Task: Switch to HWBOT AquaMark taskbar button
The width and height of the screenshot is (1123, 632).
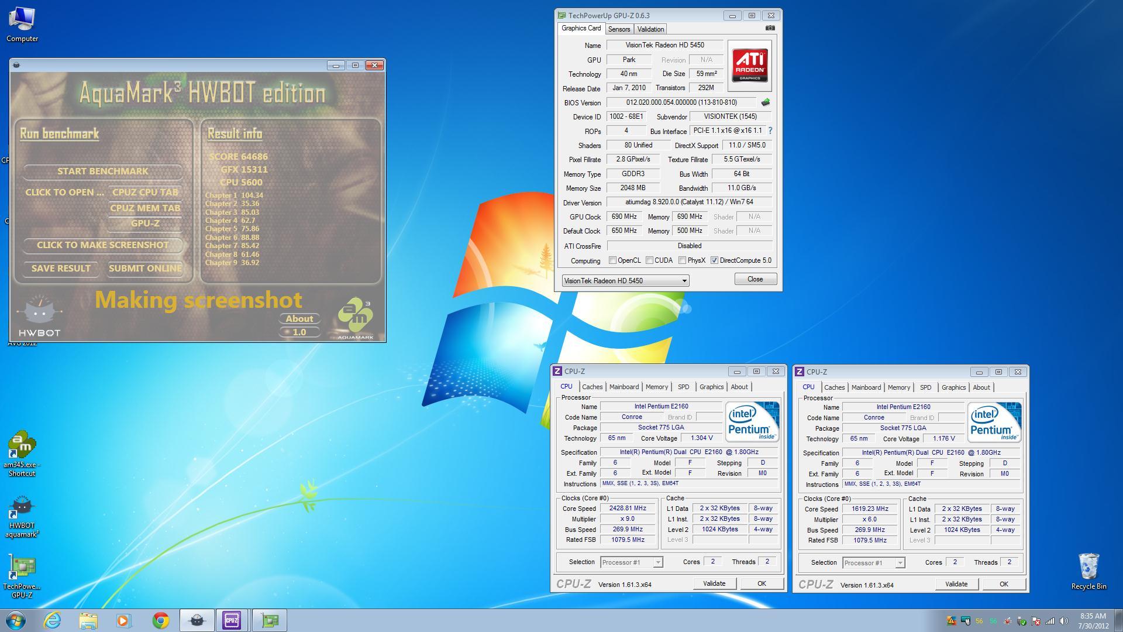Action: 197,620
